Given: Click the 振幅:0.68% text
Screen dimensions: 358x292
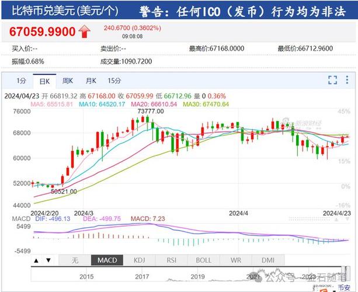Looking at the screenshot, I should coord(28,61).
